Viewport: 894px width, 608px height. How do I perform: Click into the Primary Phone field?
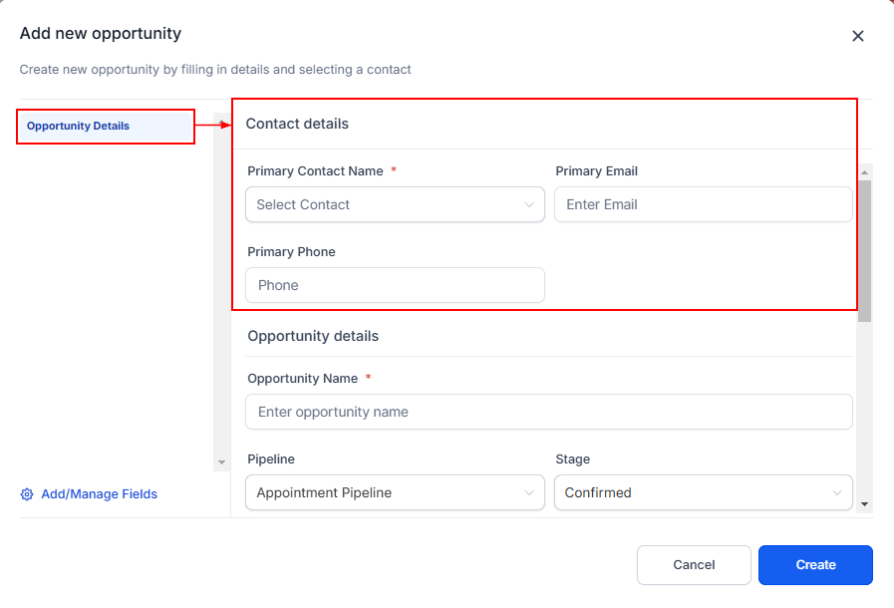pos(395,285)
